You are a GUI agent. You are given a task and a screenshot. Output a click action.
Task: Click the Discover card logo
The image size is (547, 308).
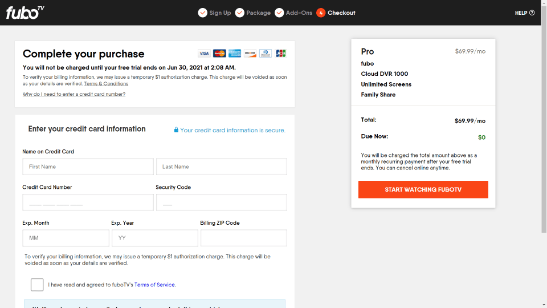click(250, 54)
